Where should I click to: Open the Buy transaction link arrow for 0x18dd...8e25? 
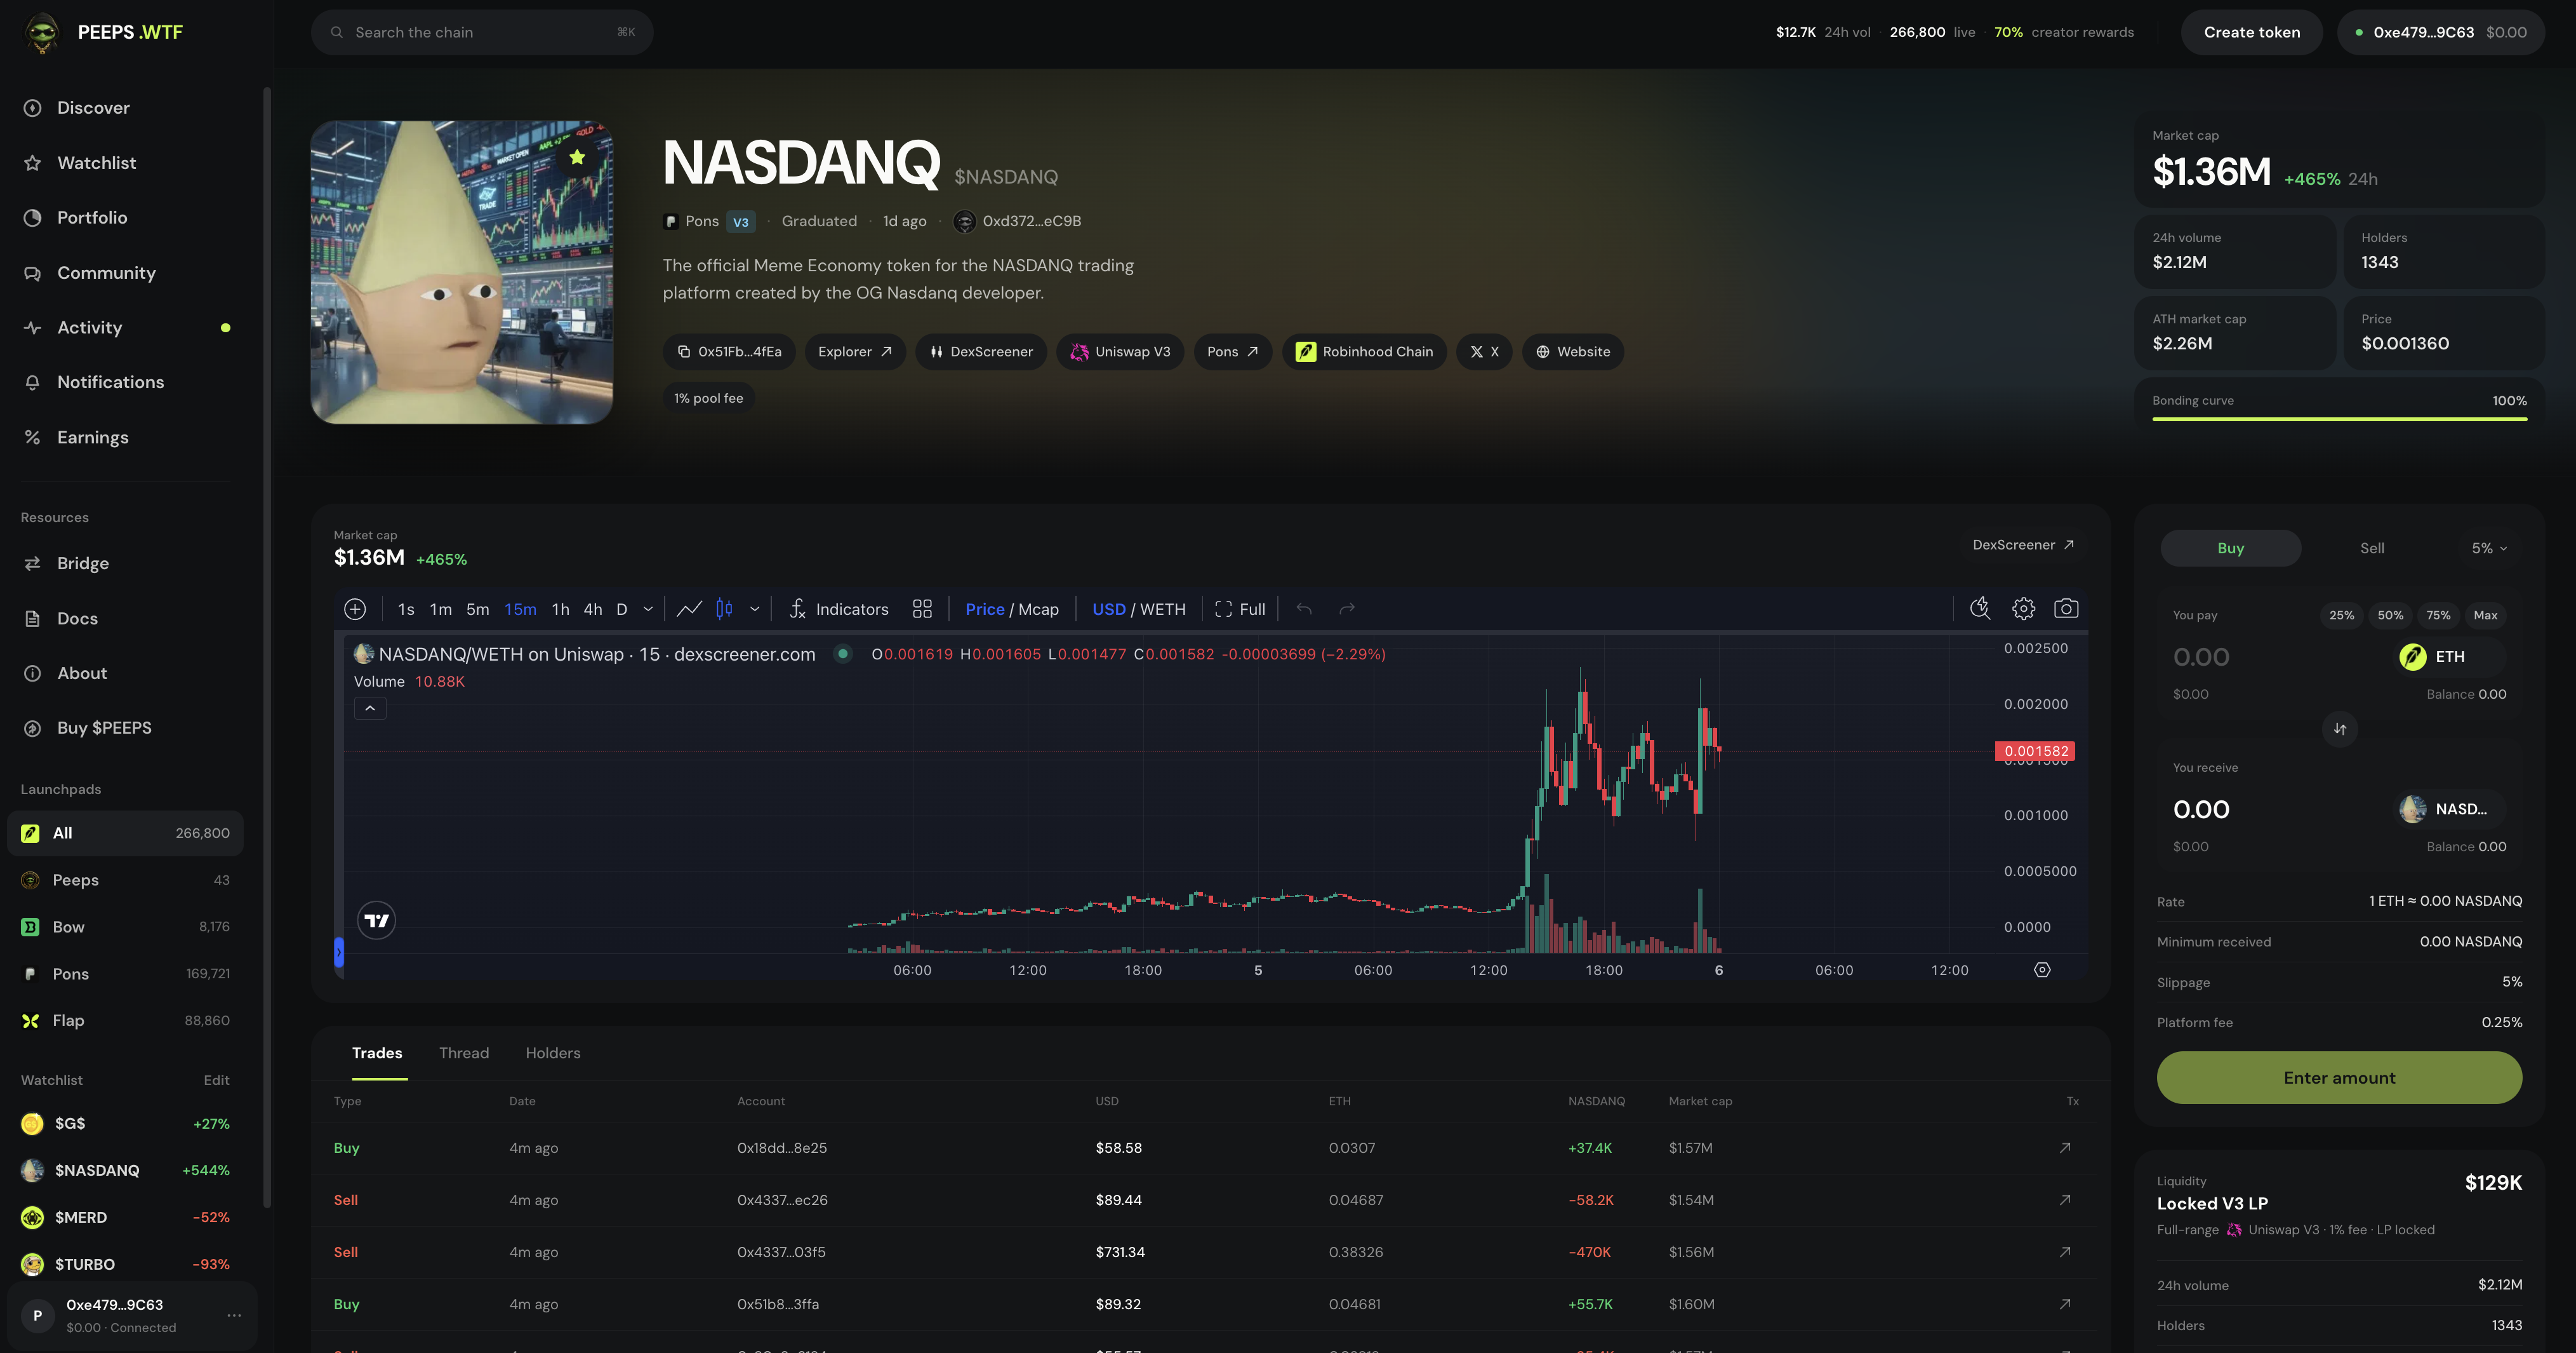click(2065, 1148)
